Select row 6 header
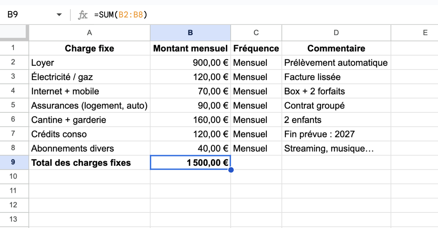The height and width of the screenshot is (228, 438). 14,120
